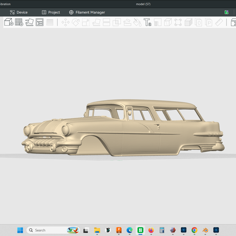Switch to the Device tab
Viewport: 236px width, 236px height.
[19, 12]
